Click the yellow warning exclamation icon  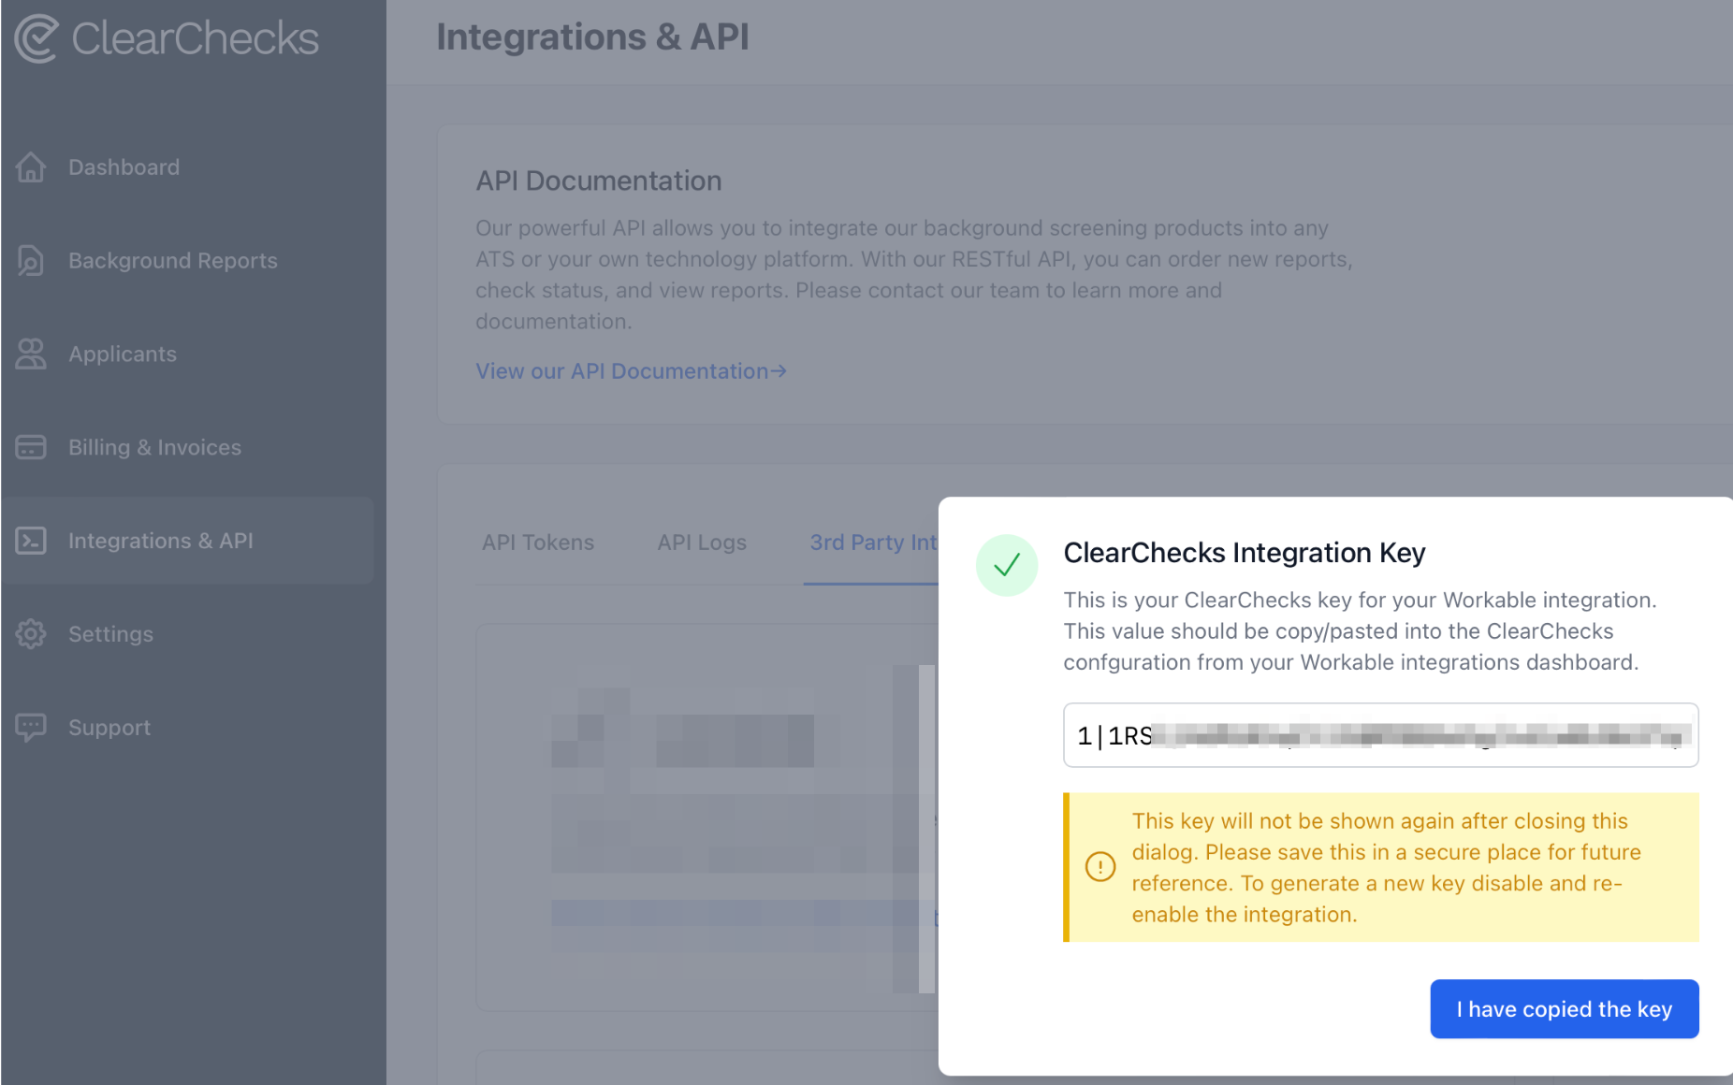click(x=1100, y=867)
